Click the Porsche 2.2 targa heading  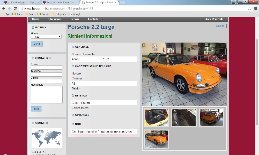pyautogui.click(x=91, y=27)
